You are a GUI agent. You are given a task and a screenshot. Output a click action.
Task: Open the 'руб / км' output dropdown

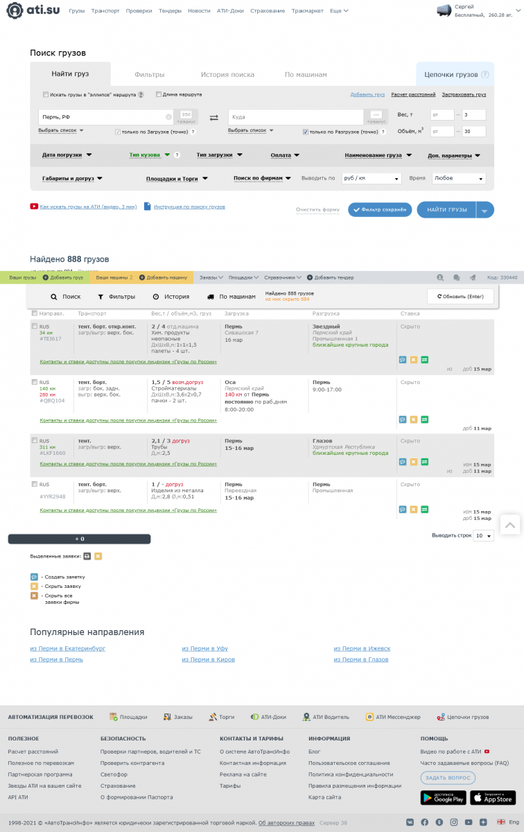pyautogui.click(x=372, y=178)
